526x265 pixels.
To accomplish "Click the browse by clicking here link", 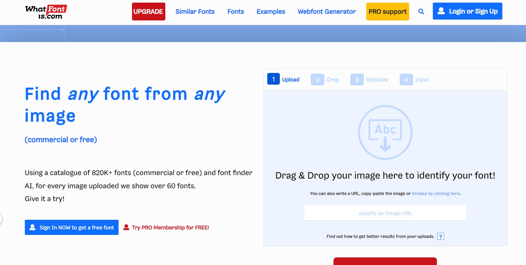I will coord(436,193).
